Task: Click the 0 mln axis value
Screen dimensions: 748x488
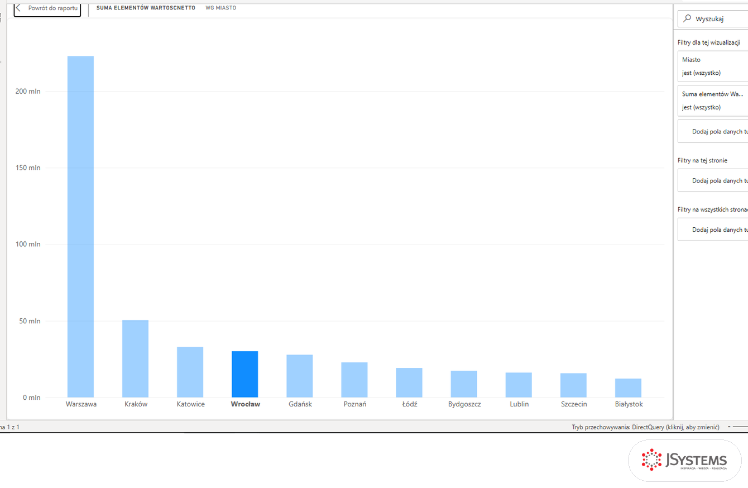Action: [32, 398]
